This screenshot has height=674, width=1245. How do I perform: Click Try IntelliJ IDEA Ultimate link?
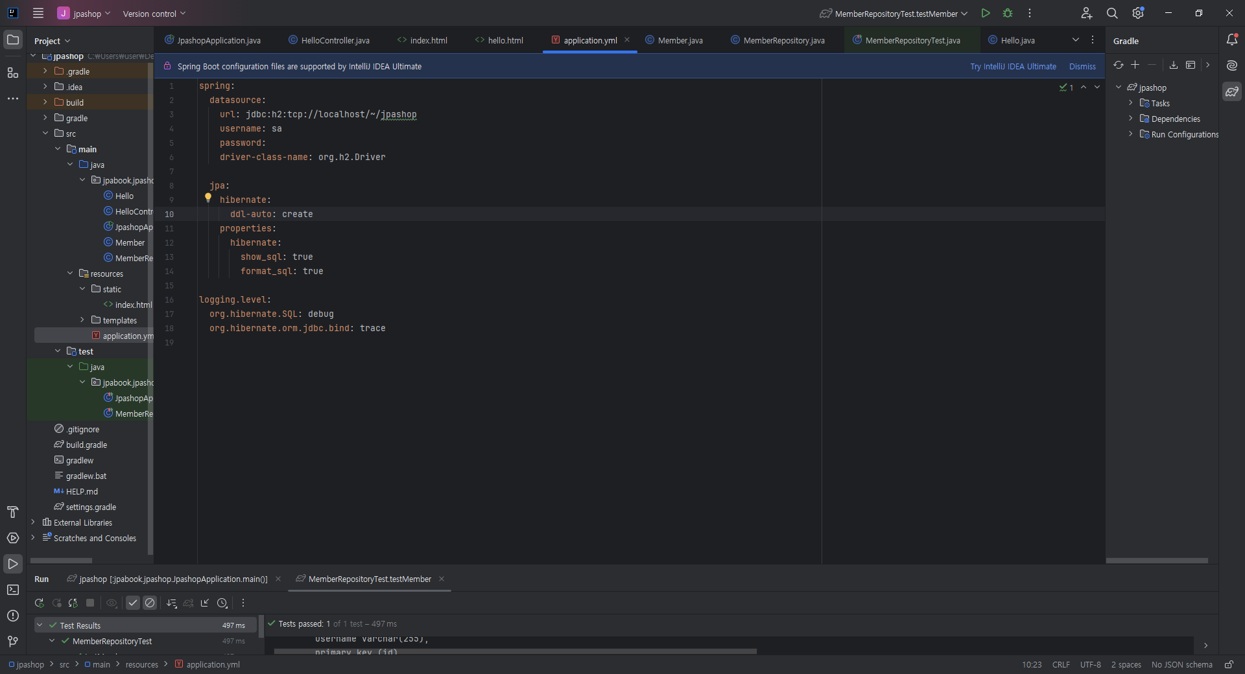[x=1013, y=66]
